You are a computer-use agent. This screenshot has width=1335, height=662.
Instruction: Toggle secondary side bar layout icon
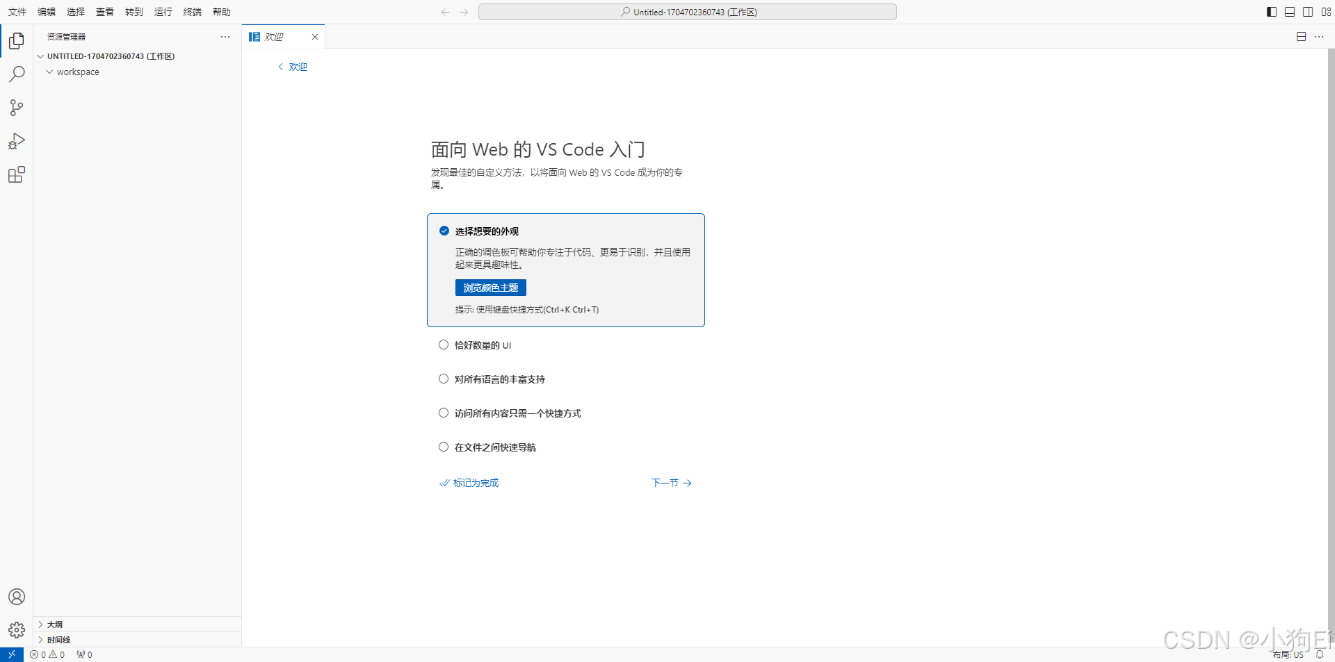click(1308, 12)
